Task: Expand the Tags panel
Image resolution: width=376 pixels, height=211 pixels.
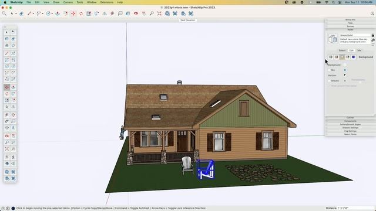Action: [x=350, y=23]
